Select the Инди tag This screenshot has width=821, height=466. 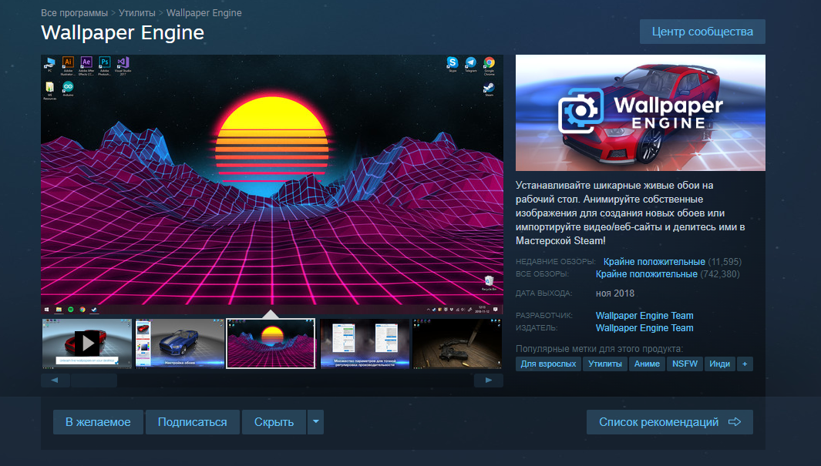pos(719,364)
